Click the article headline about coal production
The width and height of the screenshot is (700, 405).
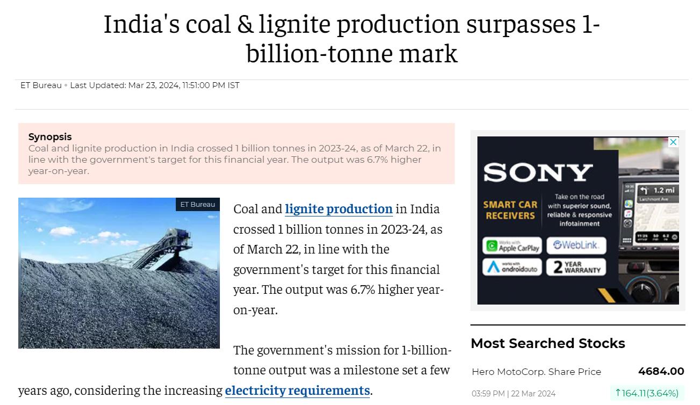pyautogui.click(x=352, y=39)
